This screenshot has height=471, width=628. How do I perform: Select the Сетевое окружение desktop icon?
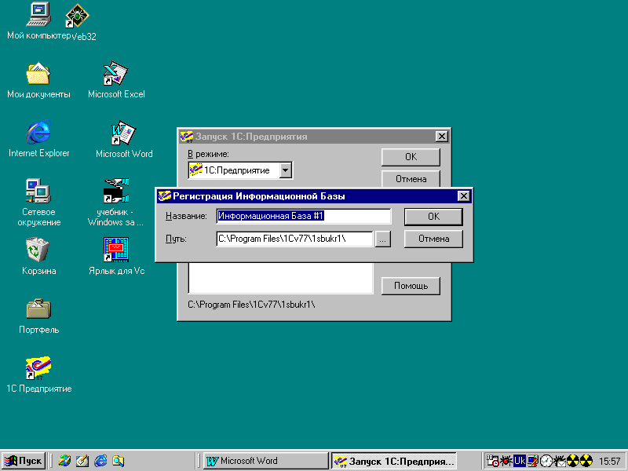[38, 191]
